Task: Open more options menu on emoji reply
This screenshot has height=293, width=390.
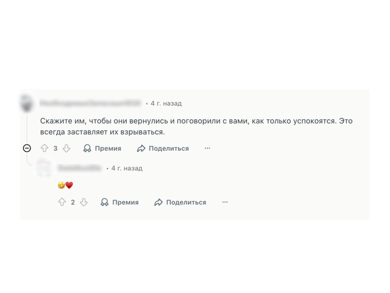Action: (225, 202)
